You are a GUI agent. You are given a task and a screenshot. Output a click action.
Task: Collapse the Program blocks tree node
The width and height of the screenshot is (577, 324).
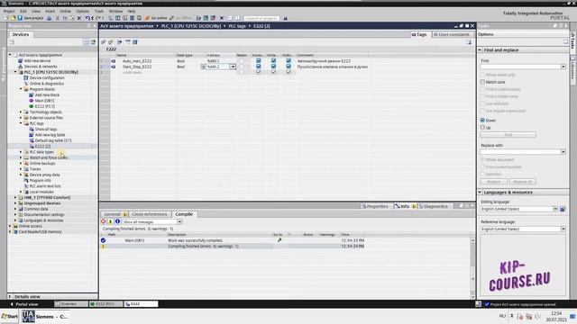(x=21, y=89)
